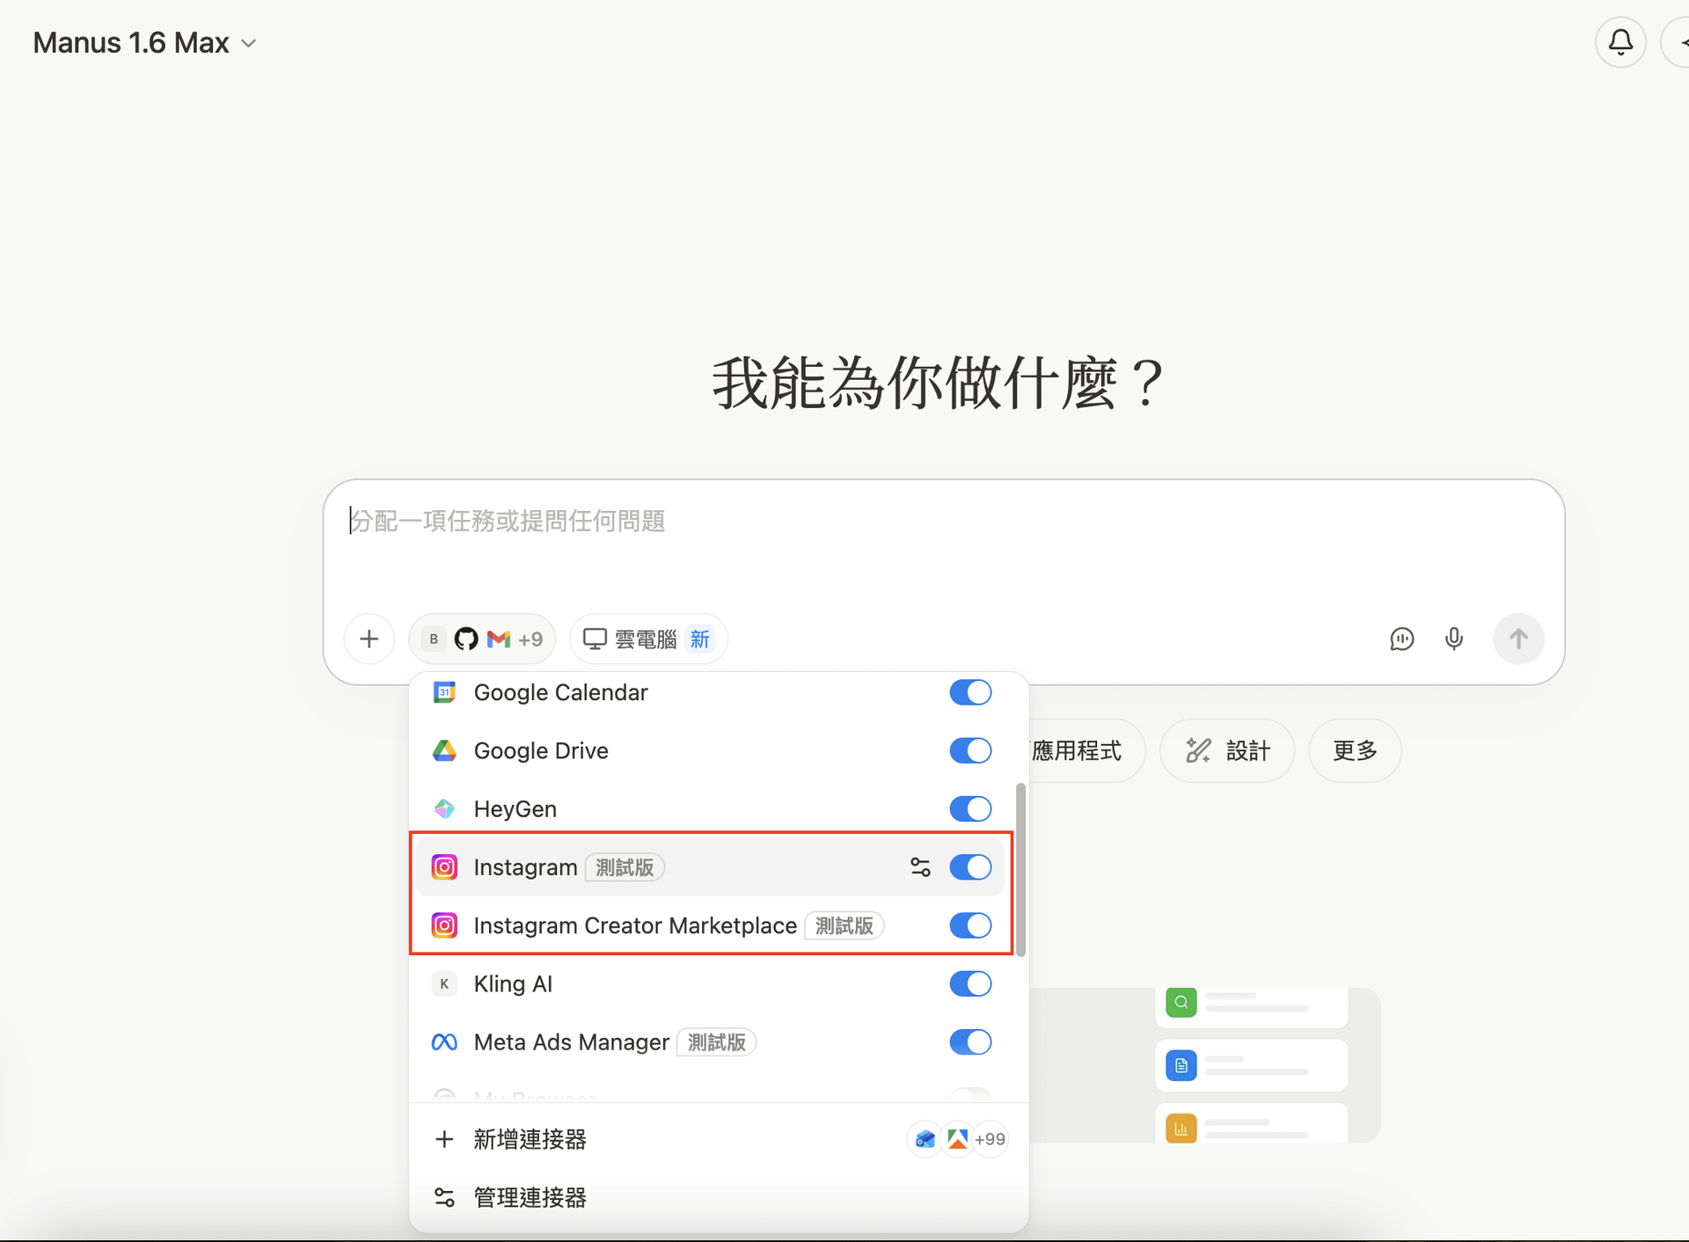Open the notifications bell
Viewport: 1689px width, 1242px height.
click(1620, 42)
